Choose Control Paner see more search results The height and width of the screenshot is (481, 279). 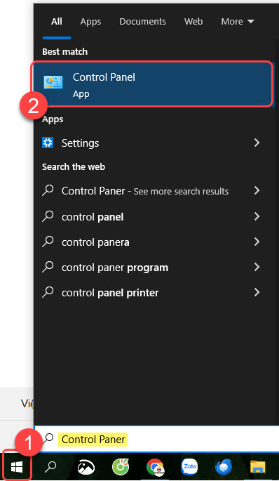click(x=152, y=191)
